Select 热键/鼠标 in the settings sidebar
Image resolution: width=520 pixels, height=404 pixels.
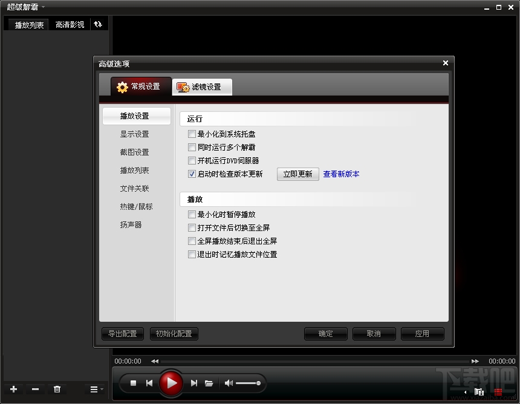136,206
